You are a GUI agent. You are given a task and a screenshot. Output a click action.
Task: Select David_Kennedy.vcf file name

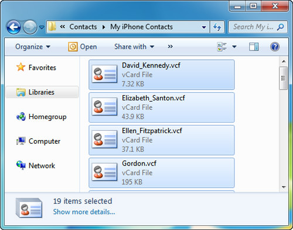coord(151,65)
